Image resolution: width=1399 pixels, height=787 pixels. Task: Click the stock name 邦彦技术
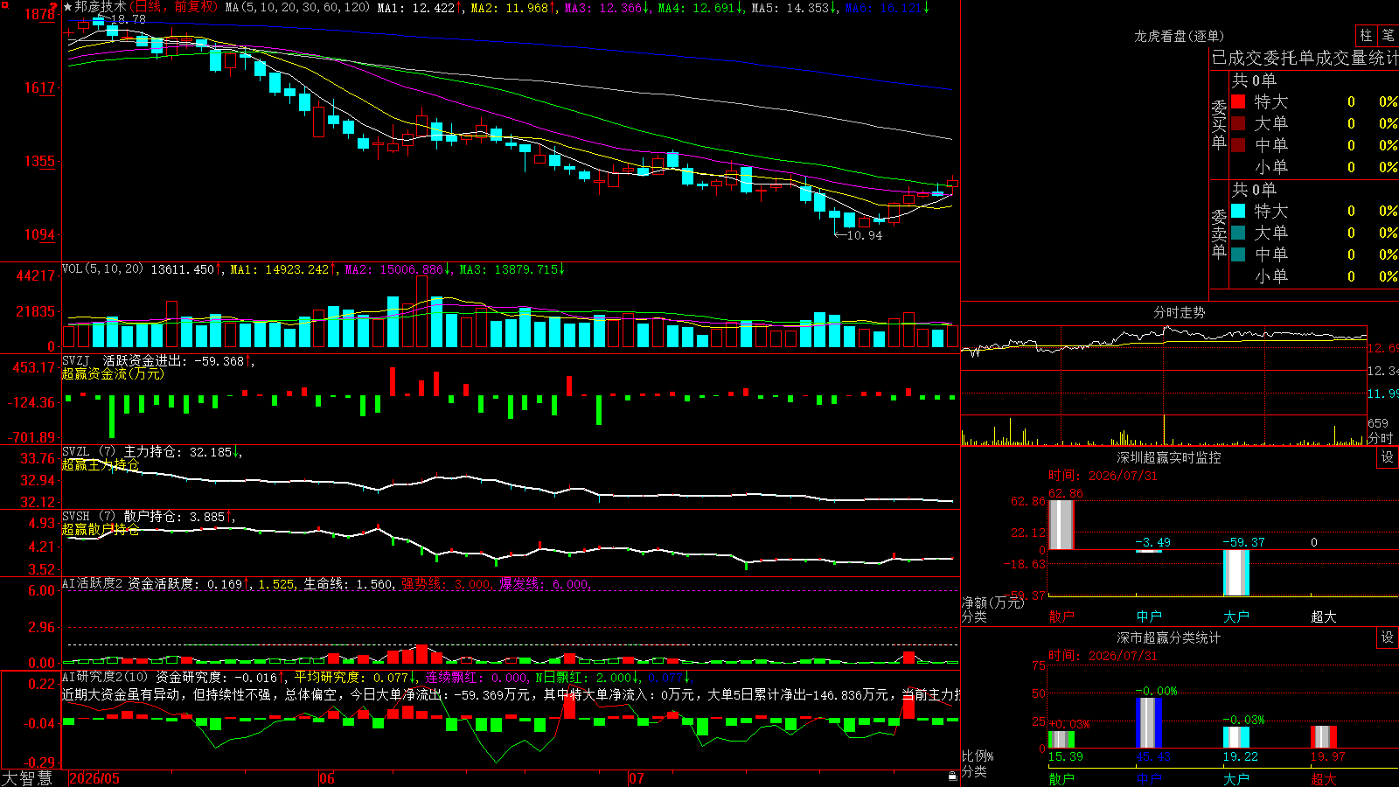[x=101, y=7]
